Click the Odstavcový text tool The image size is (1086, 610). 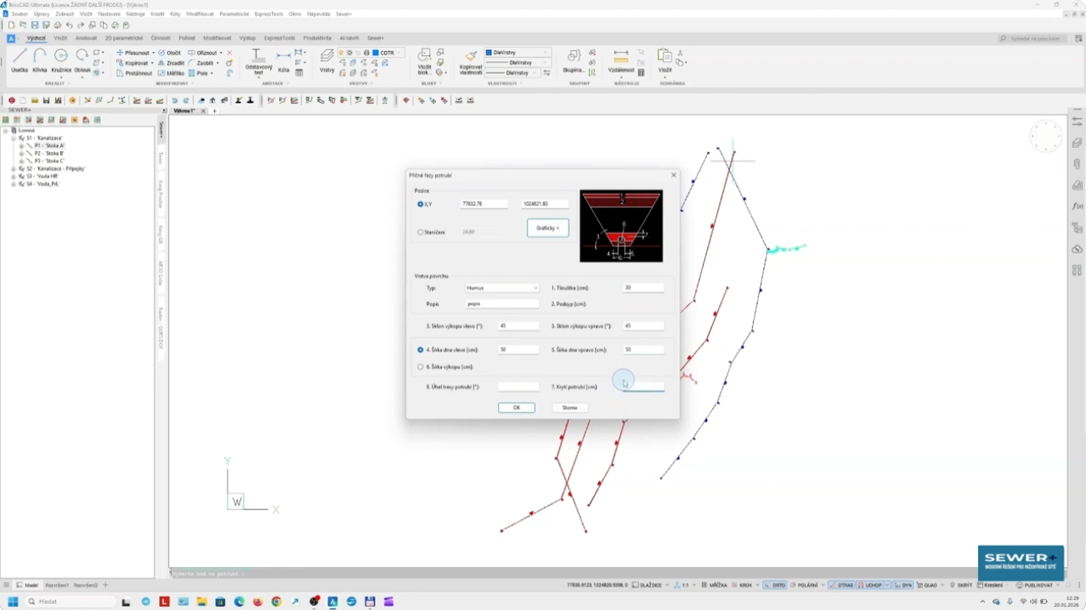(x=258, y=61)
